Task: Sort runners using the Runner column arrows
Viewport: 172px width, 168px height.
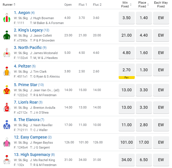Action: [x=14, y=5]
